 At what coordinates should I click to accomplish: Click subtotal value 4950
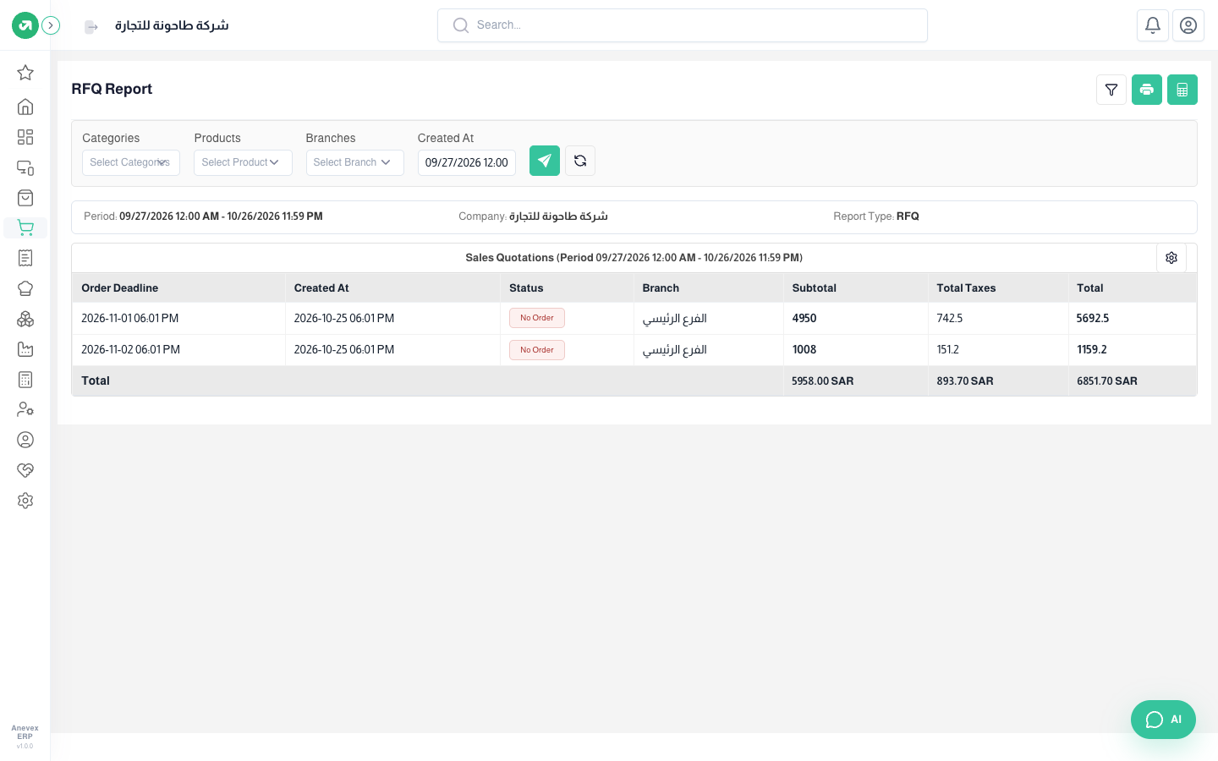(804, 319)
